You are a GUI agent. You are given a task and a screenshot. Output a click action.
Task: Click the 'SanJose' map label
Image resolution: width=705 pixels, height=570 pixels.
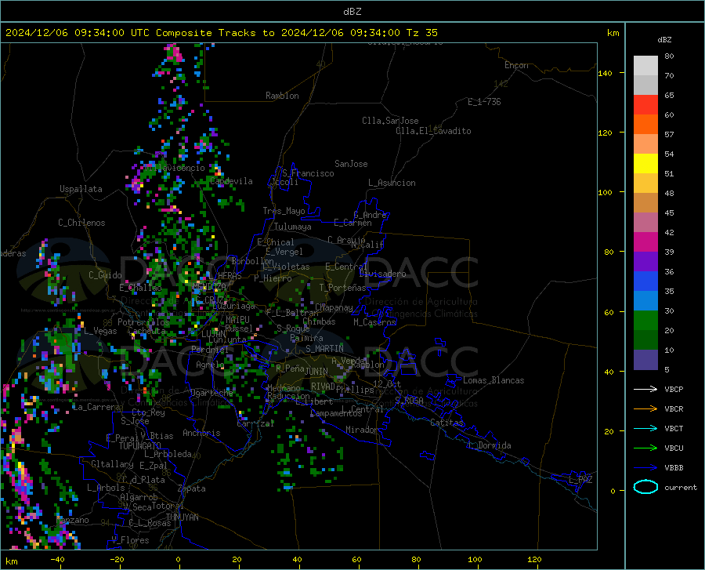click(x=351, y=164)
